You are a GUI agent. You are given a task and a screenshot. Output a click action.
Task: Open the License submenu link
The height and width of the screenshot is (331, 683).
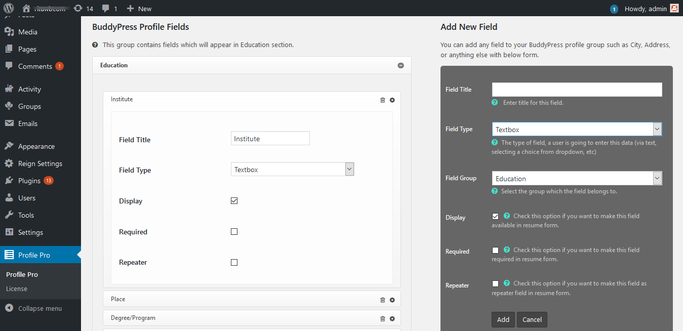tap(17, 288)
